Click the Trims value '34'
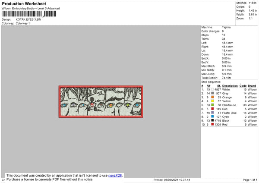259x183 pixels. [x=224, y=39]
